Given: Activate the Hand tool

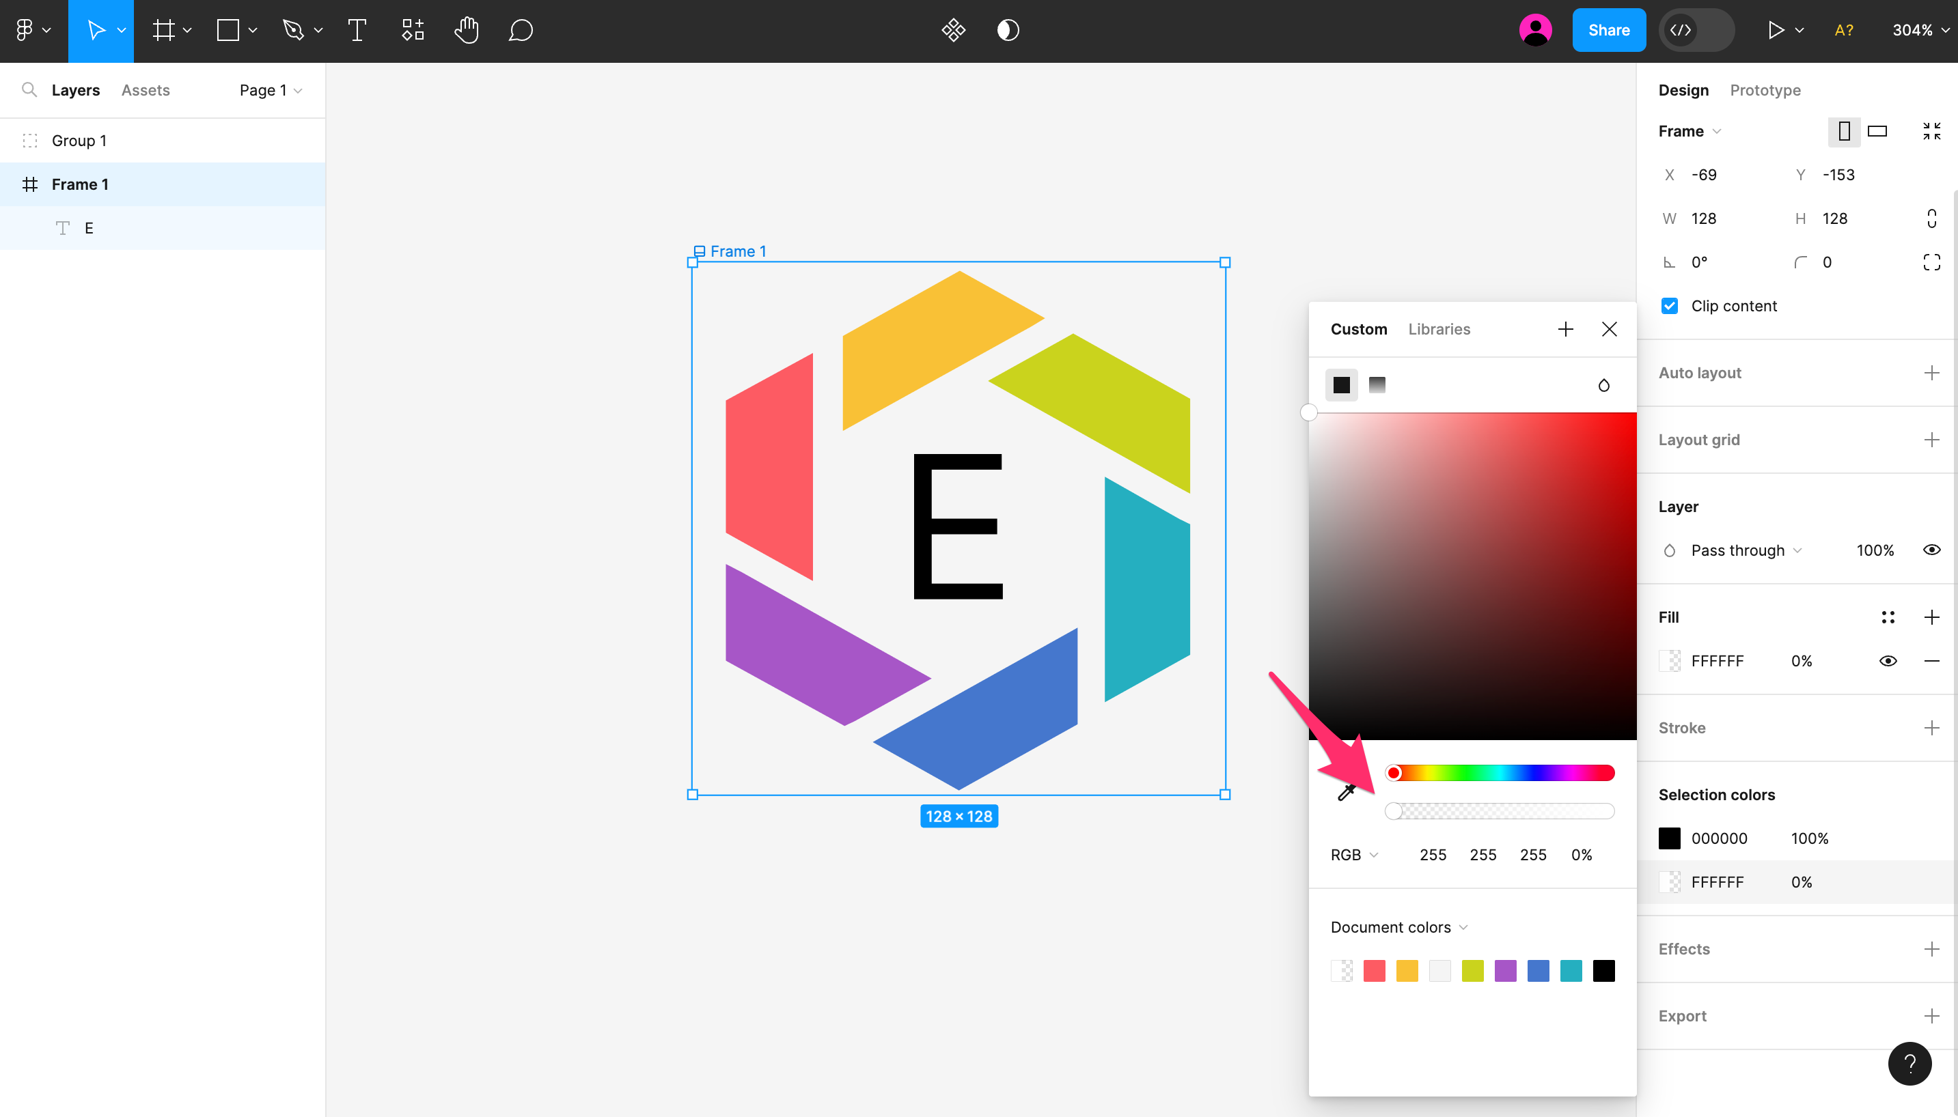Looking at the screenshot, I should [x=466, y=30].
